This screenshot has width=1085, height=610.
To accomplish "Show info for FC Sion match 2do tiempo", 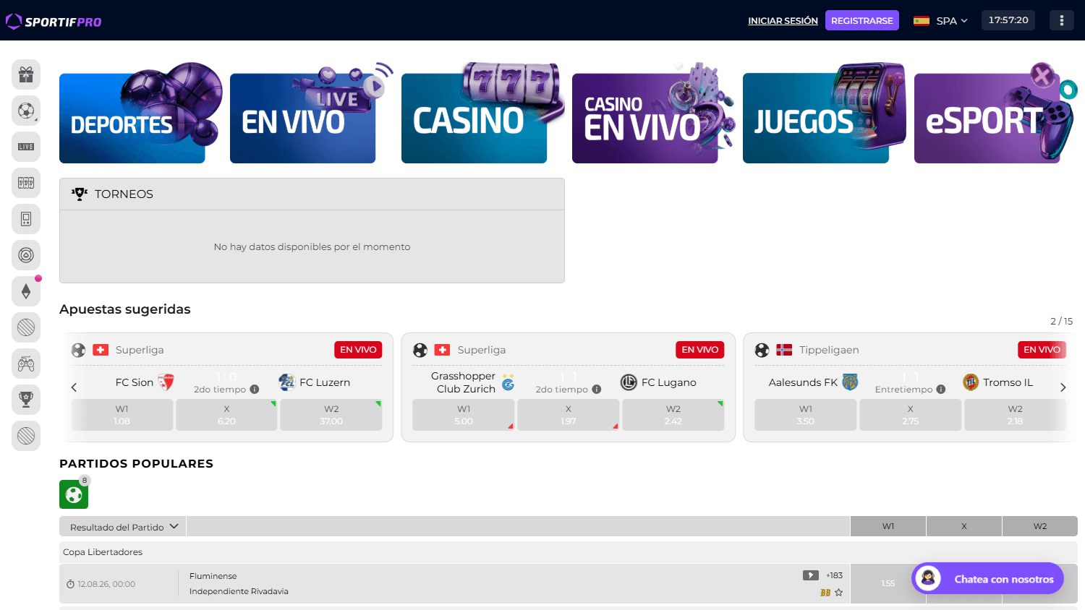I will pyautogui.click(x=255, y=389).
